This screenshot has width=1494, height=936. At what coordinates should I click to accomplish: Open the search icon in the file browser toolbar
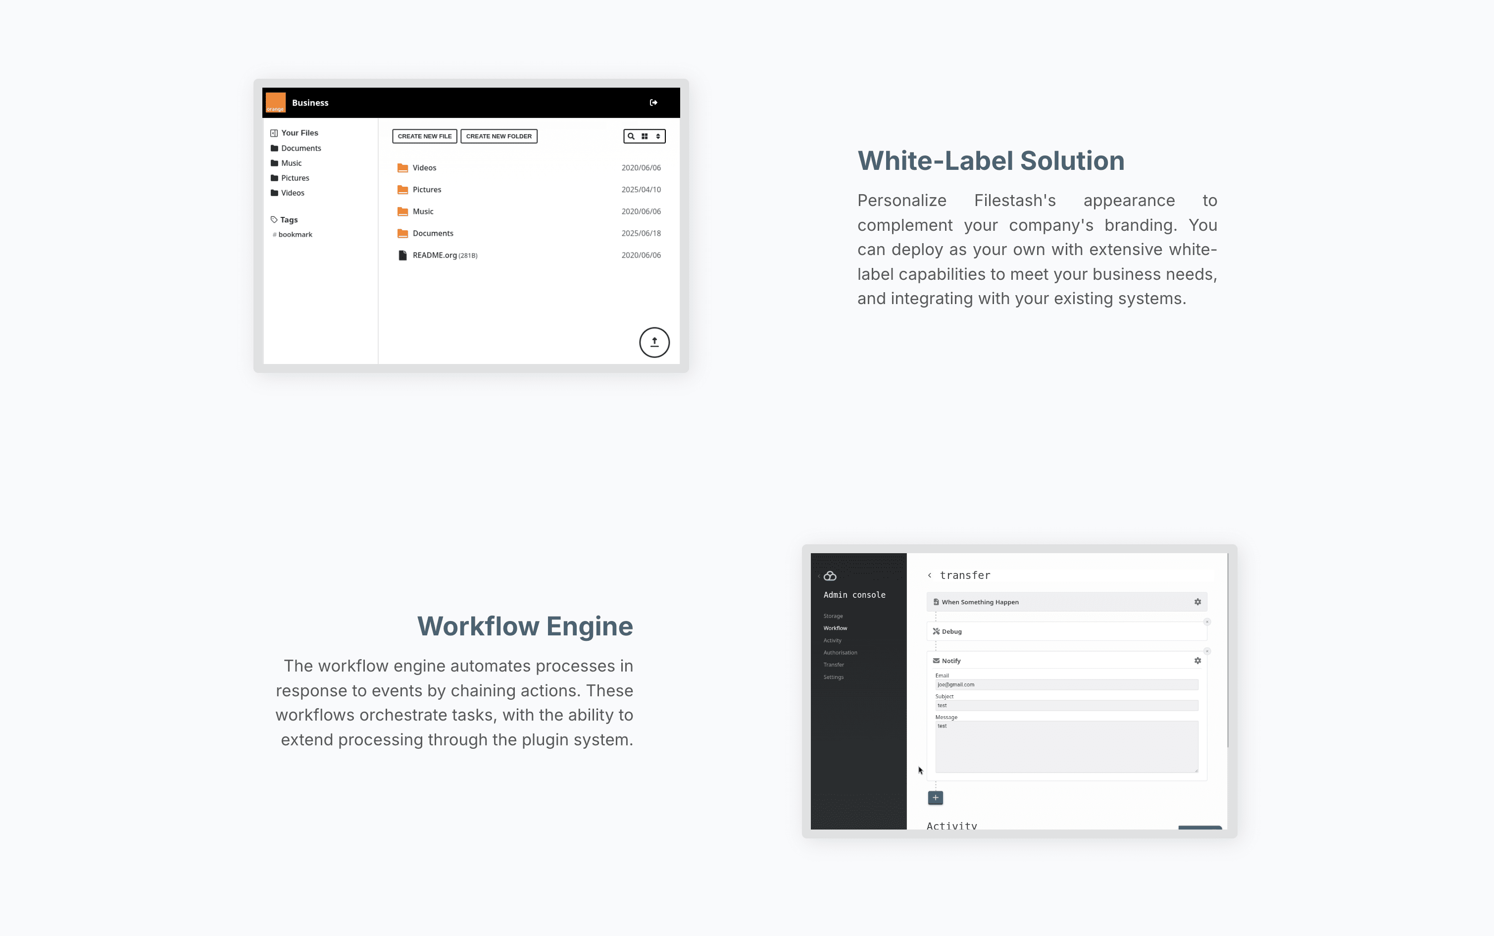coord(631,136)
